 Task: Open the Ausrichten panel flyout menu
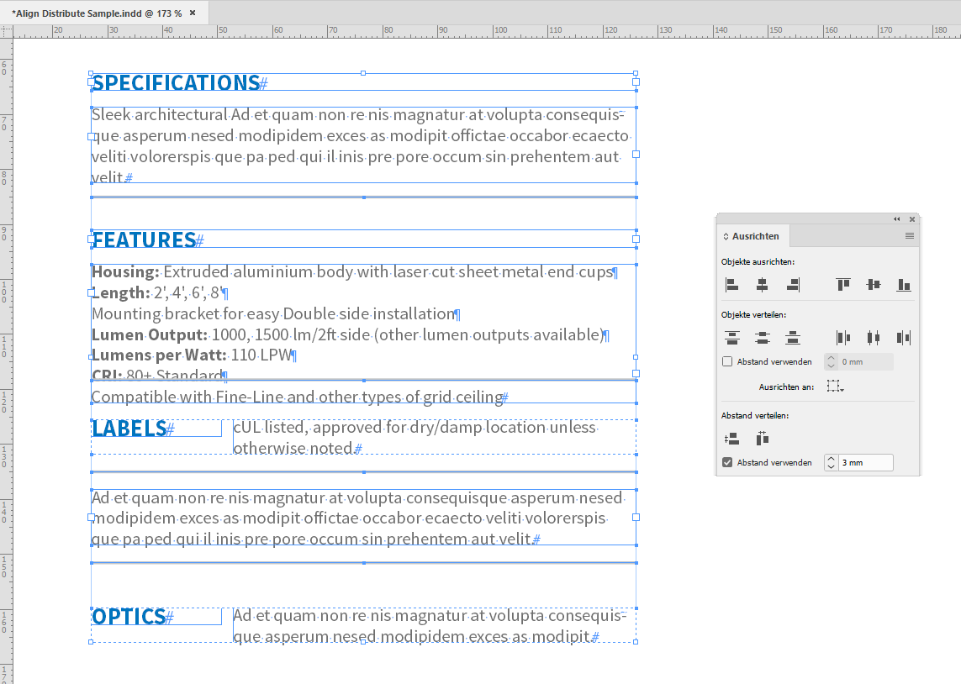click(x=910, y=236)
